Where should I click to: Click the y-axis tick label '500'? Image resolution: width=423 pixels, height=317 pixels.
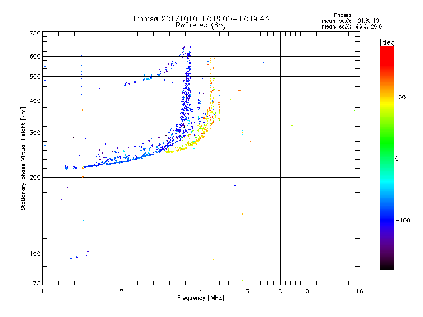tap(35, 77)
